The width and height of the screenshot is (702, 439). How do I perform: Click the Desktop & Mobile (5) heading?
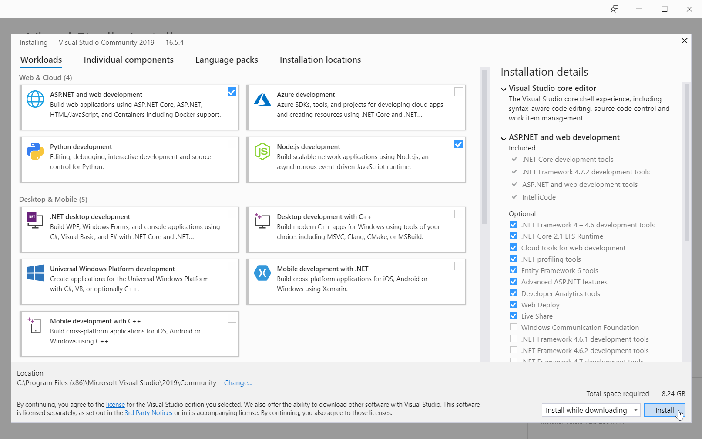tap(53, 199)
